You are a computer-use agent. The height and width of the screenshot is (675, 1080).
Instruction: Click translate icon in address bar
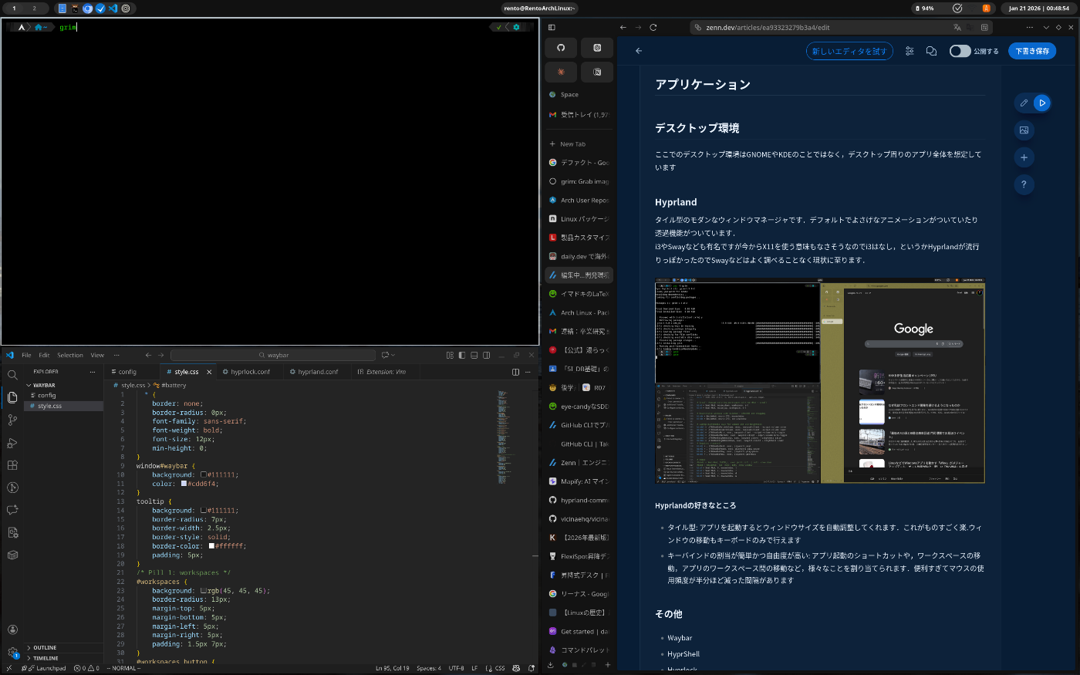click(x=957, y=28)
